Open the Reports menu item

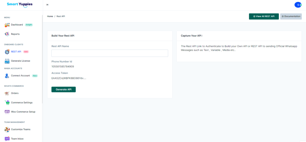pos(15,34)
